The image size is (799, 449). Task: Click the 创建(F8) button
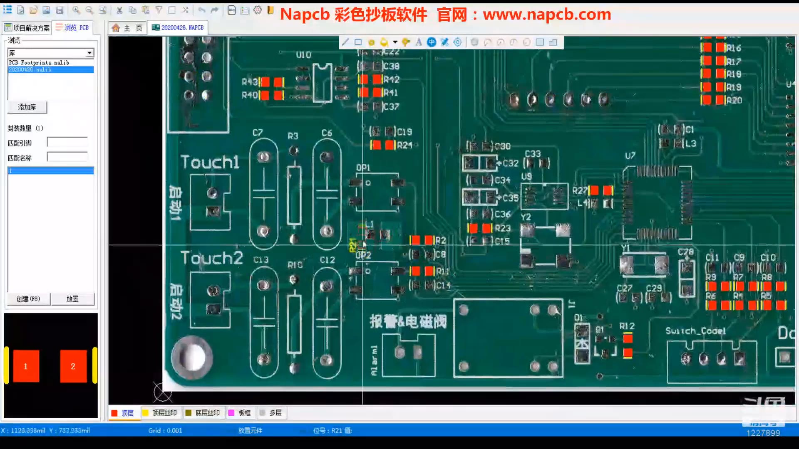[28, 299]
